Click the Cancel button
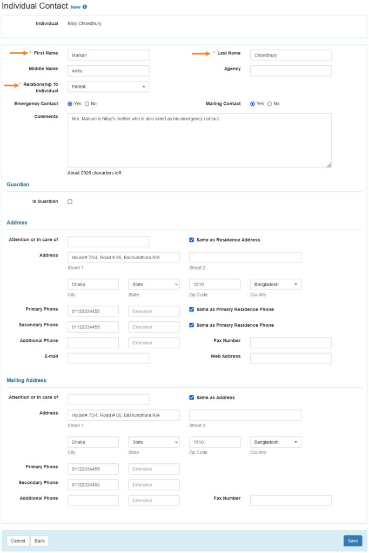 pyautogui.click(x=18, y=541)
